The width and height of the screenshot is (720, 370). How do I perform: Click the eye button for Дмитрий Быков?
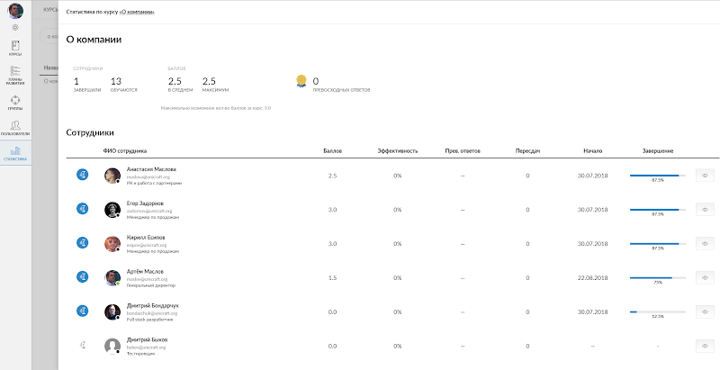pos(705,346)
